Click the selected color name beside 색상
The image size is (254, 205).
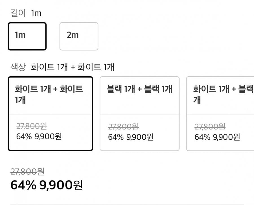pos(73,67)
